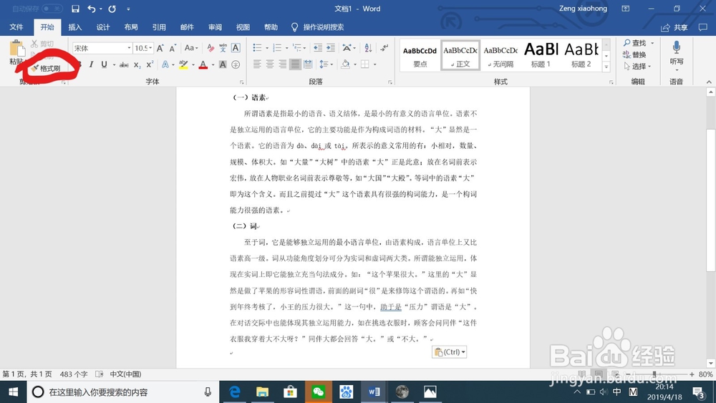This screenshot has height=403, width=716.
Task: Click the Cut (剪切) scissors button
Action: pyautogui.click(x=42, y=44)
